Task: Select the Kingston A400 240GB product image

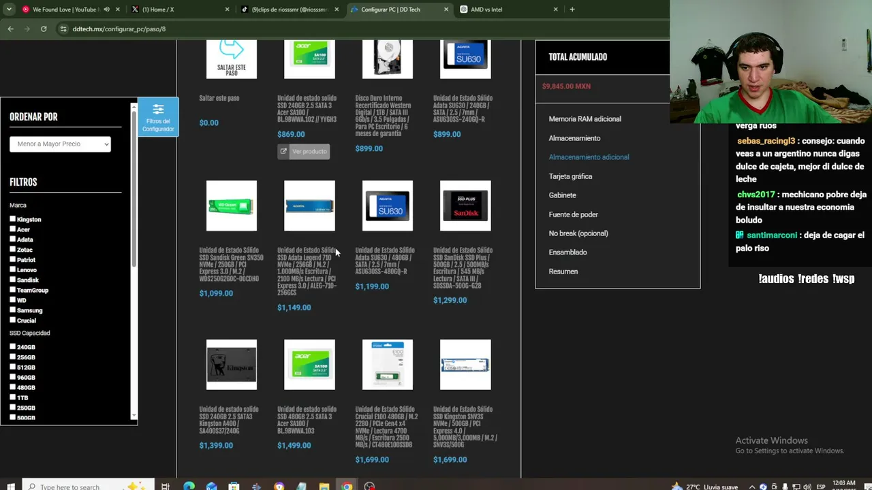Action: tap(232, 365)
